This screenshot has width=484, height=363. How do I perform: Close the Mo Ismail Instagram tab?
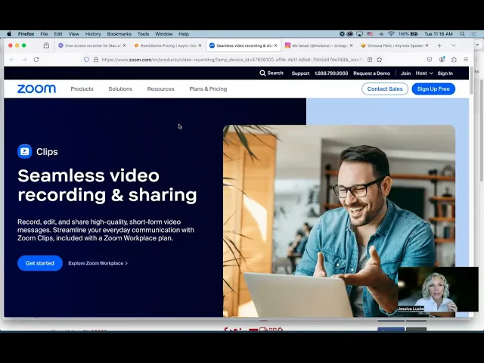coord(351,45)
